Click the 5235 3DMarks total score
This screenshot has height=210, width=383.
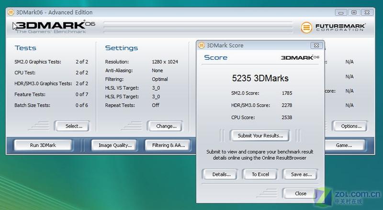260,78
